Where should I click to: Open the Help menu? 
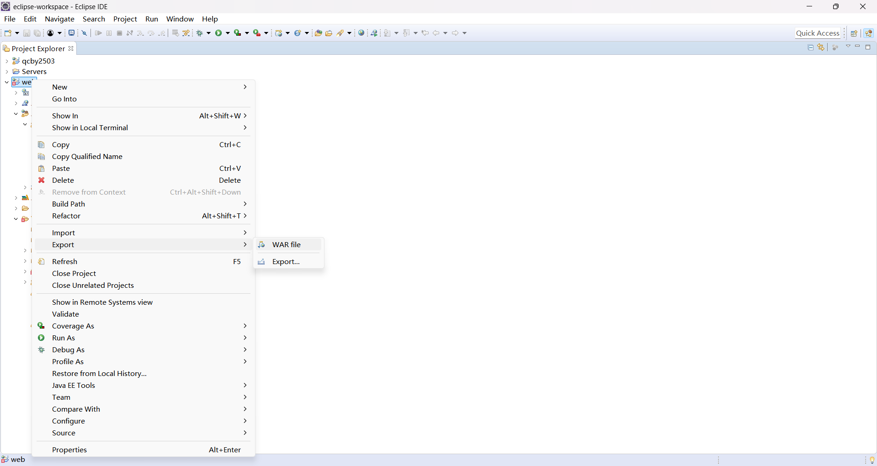pyautogui.click(x=210, y=19)
